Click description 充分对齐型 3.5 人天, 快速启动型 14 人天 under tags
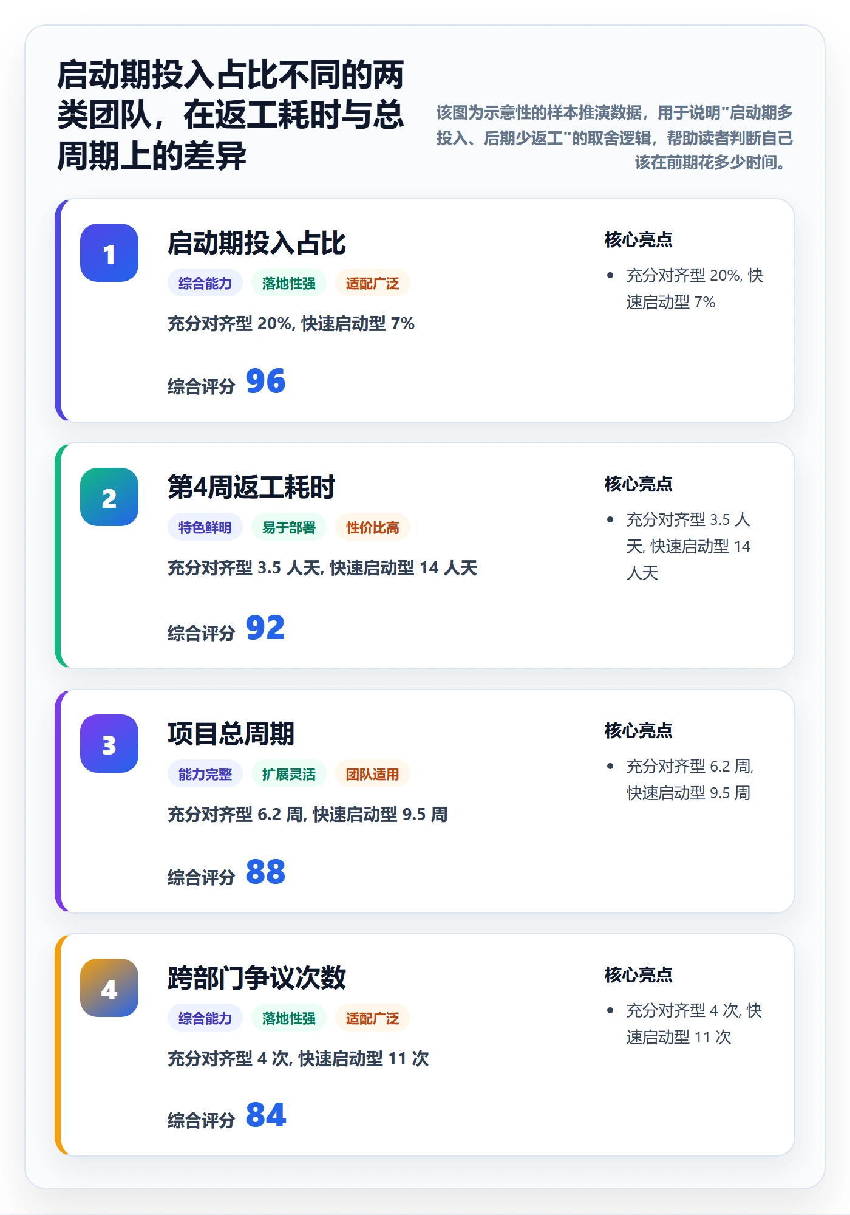Image resolution: width=850 pixels, height=1215 pixels. [x=322, y=567]
